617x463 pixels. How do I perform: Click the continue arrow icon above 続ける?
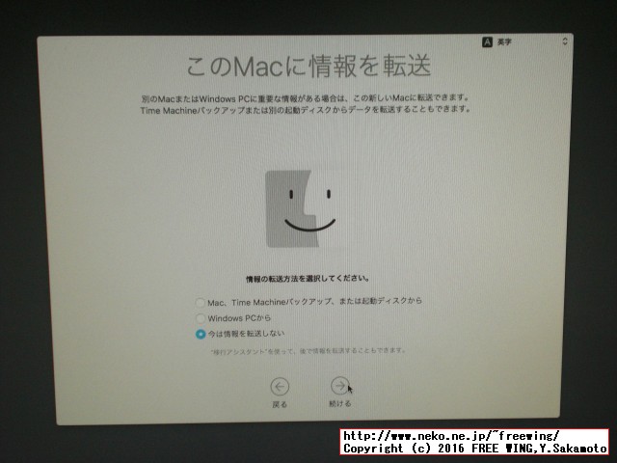pyautogui.click(x=339, y=386)
